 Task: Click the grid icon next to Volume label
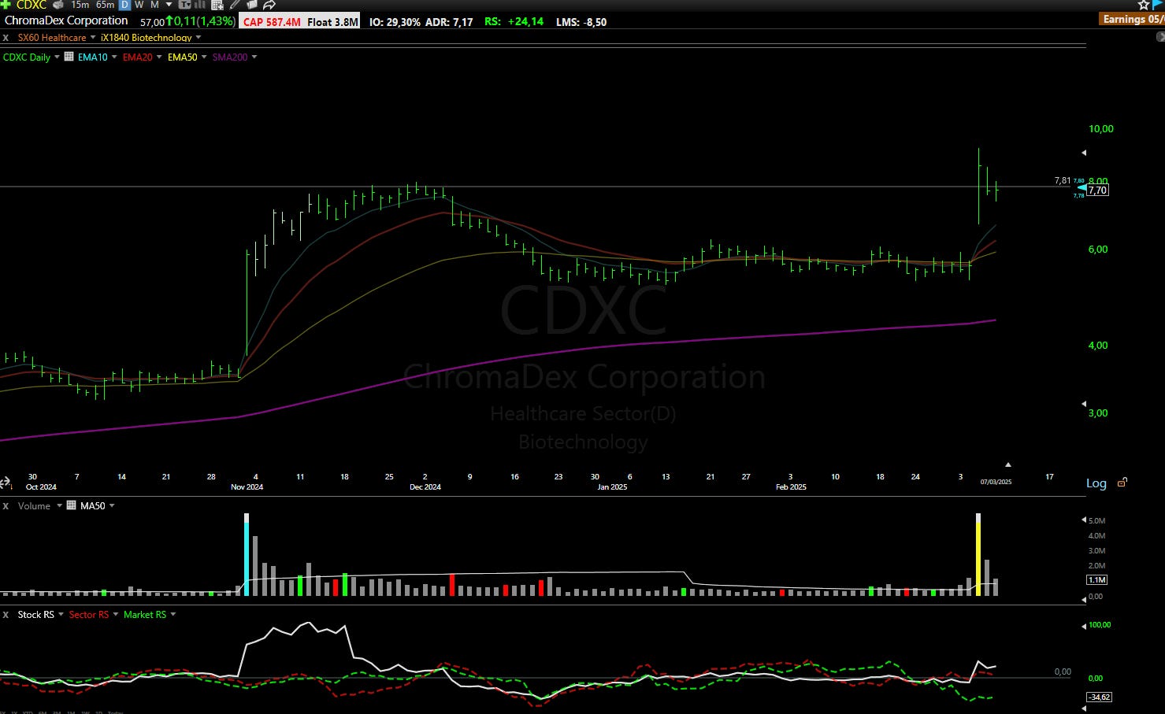tap(72, 505)
